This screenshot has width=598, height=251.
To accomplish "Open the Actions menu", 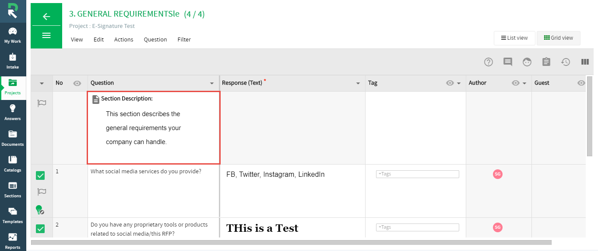I will click(123, 39).
